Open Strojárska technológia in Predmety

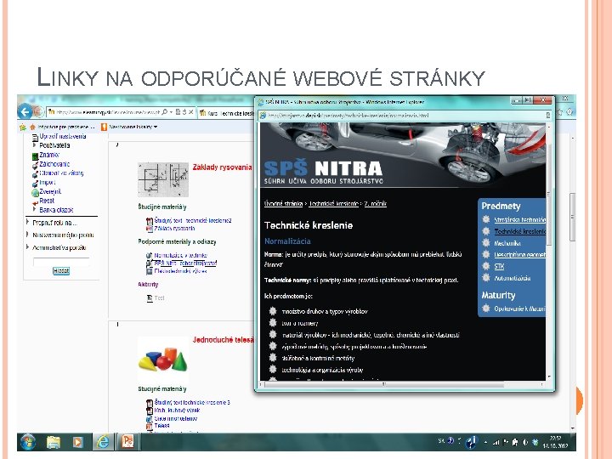[520, 220]
